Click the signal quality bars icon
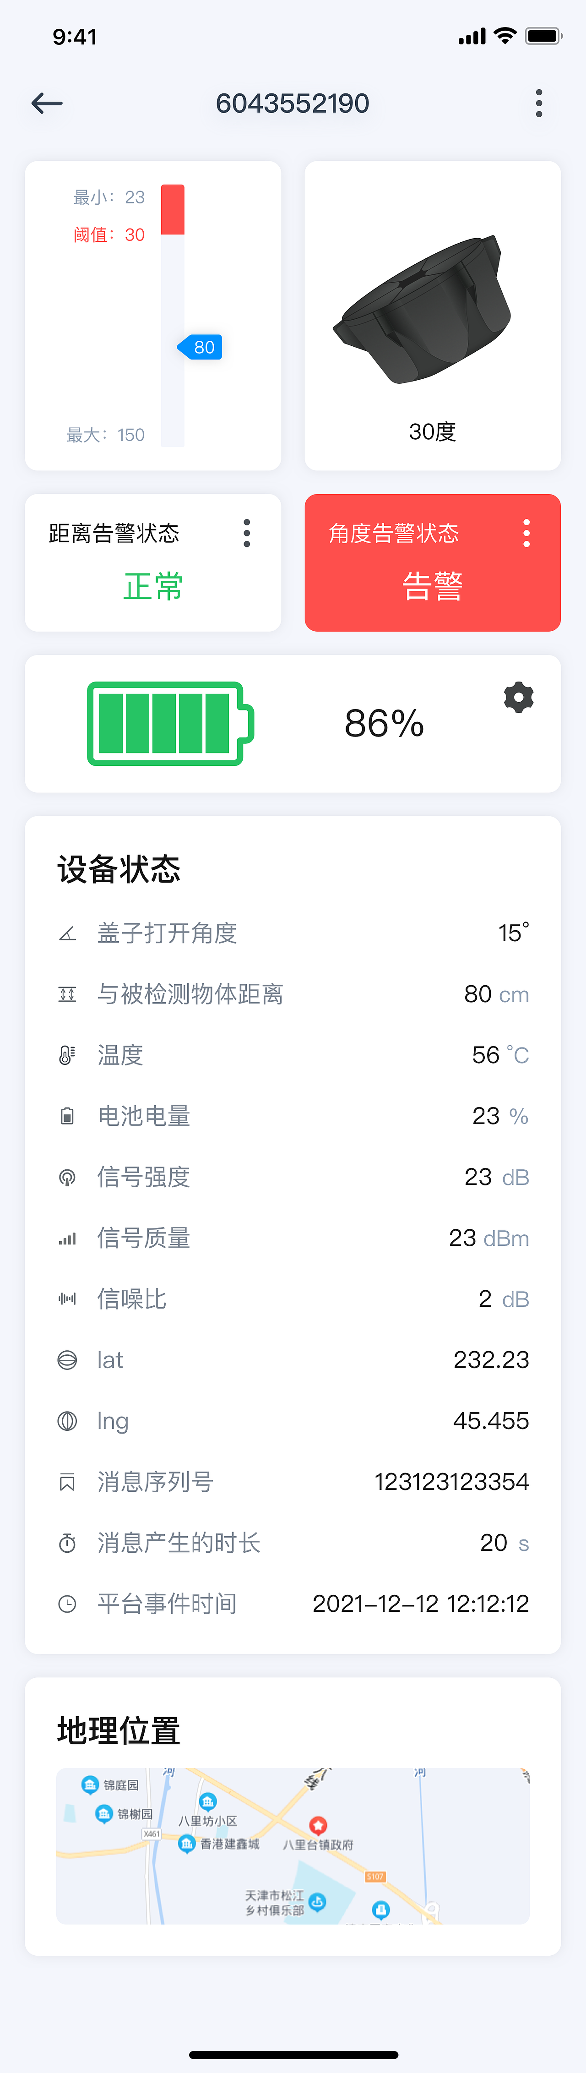Image resolution: width=586 pixels, height=2073 pixels. coord(67,1238)
